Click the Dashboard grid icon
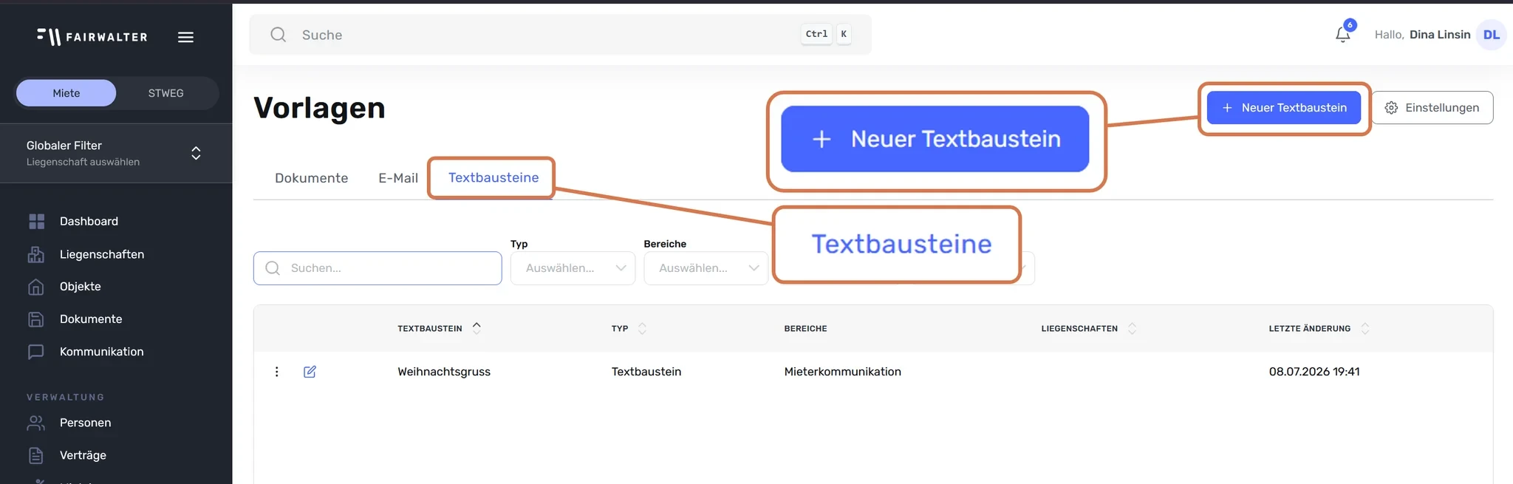 tap(36, 221)
